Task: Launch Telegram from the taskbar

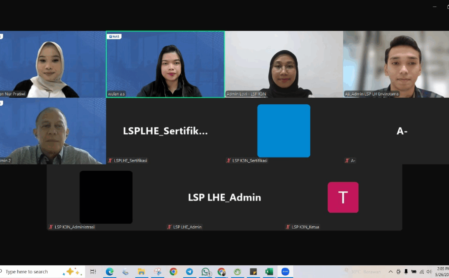Action: click(x=189, y=272)
